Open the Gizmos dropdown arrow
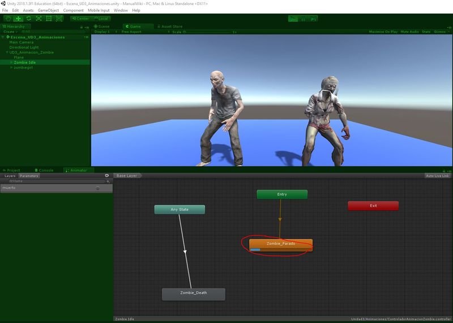Image resolution: width=453 pixels, height=323 pixels. tap(448, 32)
